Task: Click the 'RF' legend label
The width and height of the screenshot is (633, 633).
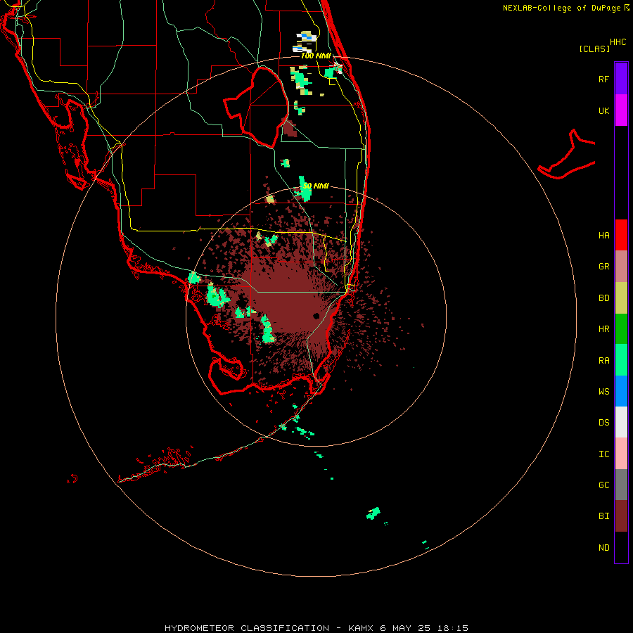Action: pyautogui.click(x=603, y=79)
